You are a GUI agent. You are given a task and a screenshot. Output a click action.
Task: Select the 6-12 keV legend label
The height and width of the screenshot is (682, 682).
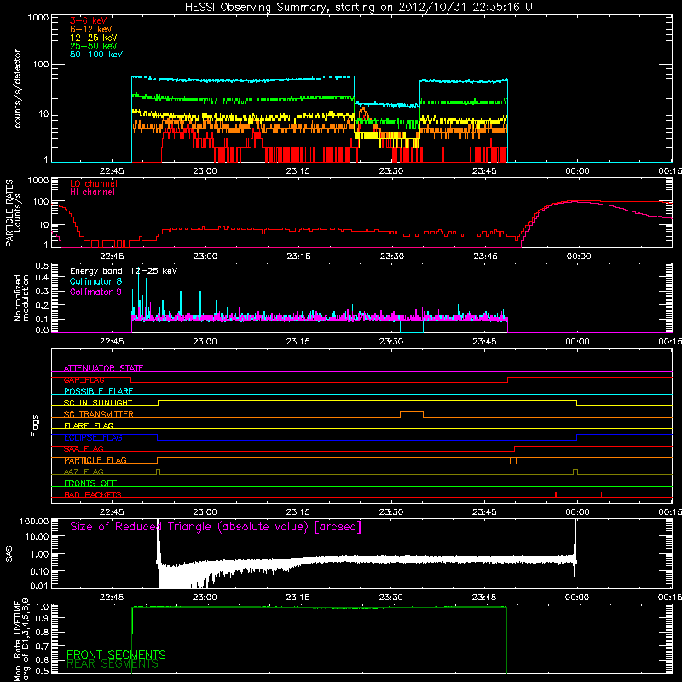coord(91,29)
